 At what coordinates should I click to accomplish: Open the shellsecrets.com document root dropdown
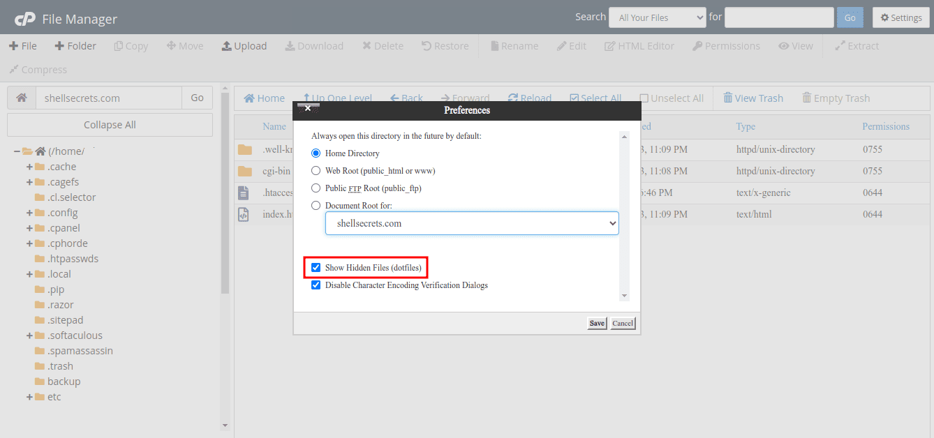(x=472, y=224)
